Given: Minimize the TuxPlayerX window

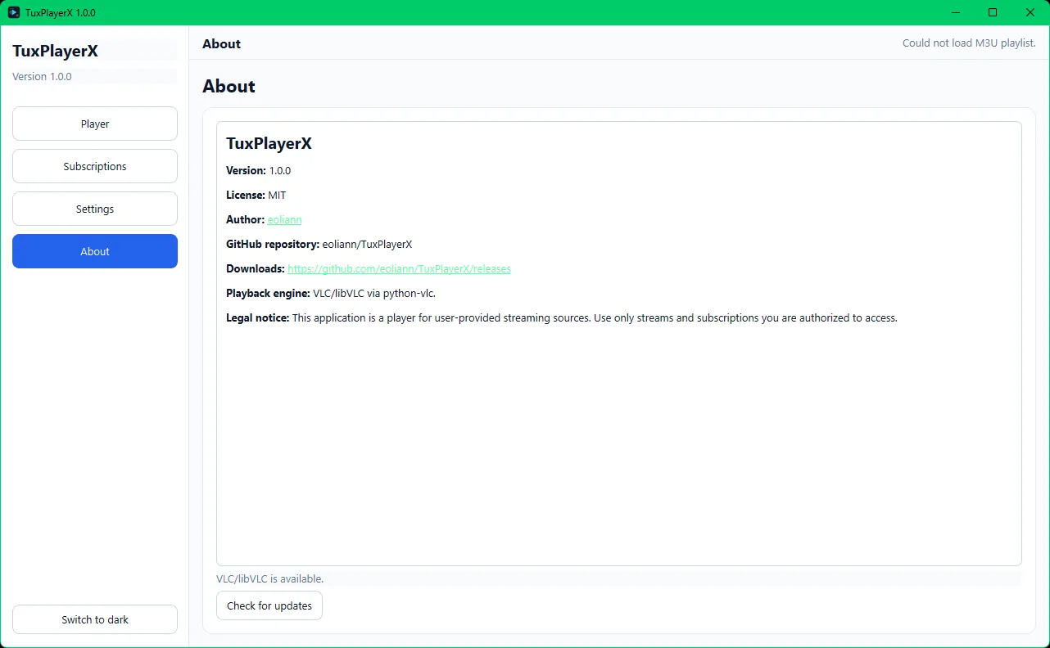Looking at the screenshot, I should [x=955, y=12].
